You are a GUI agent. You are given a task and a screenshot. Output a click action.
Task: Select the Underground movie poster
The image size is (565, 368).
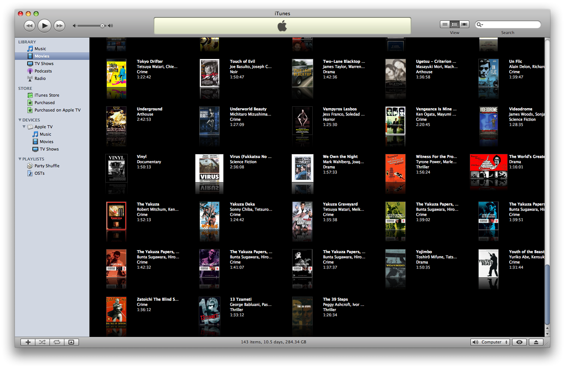pyautogui.click(x=116, y=121)
